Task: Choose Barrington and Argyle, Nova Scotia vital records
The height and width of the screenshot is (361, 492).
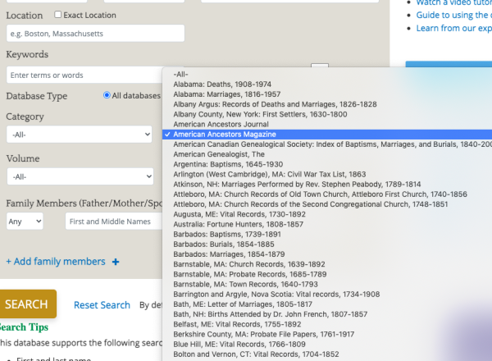Action: (x=327, y=295)
